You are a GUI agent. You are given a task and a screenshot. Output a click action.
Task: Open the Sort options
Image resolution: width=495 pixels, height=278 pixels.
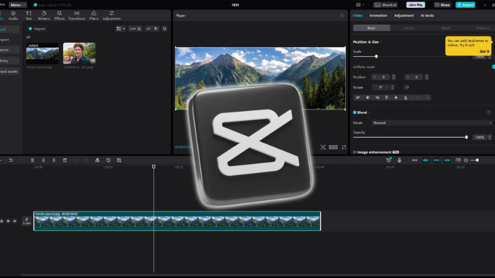[x=135, y=28]
